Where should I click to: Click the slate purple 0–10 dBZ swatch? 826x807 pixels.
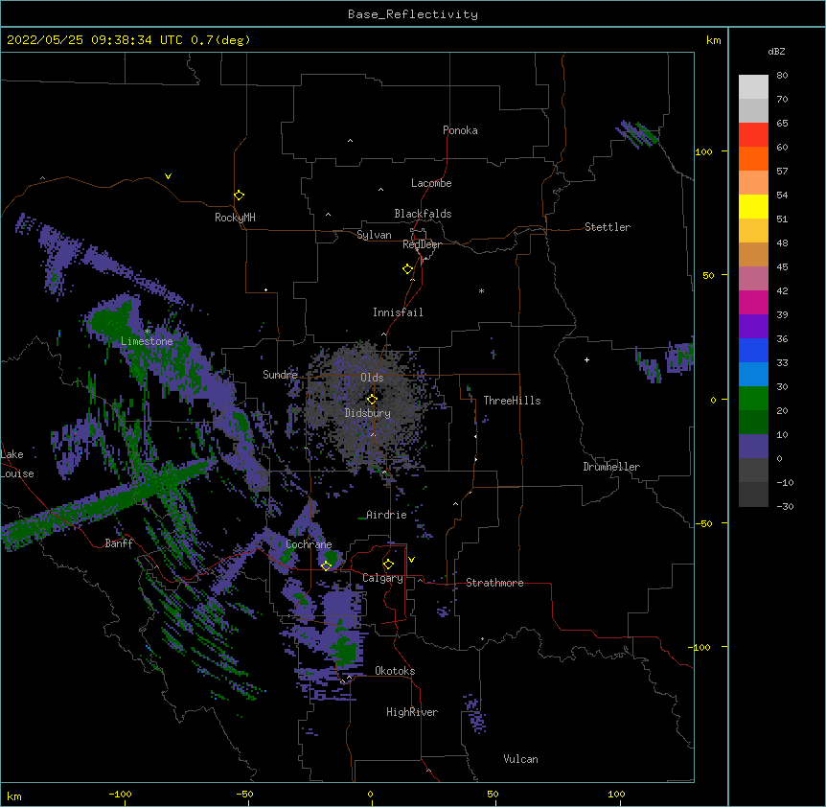click(x=753, y=447)
